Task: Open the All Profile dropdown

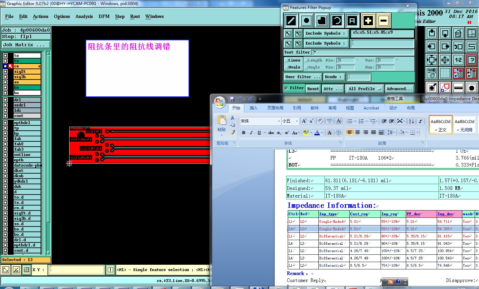Action: coord(365,89)
